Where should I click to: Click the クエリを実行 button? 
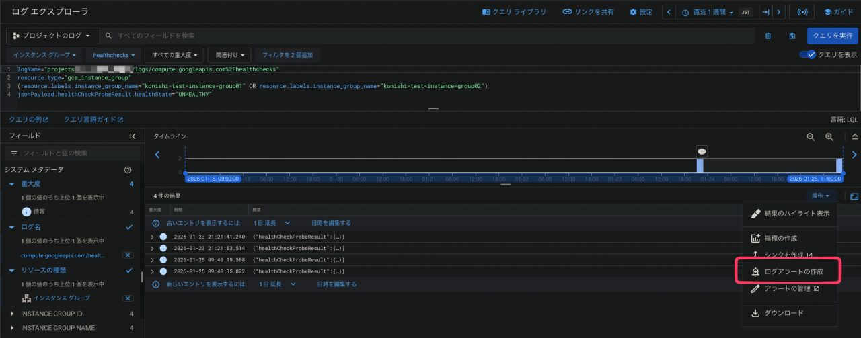click(832, 36)
